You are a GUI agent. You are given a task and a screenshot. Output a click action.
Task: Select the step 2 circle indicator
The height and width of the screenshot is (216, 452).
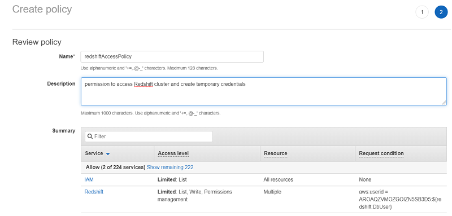tap(441, 12)
